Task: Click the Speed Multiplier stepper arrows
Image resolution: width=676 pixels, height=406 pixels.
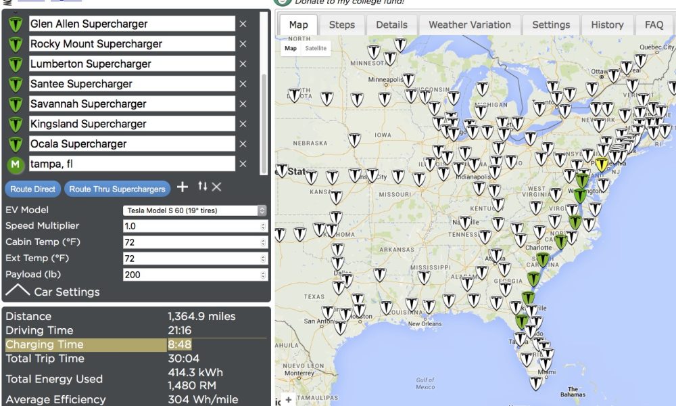Action: 263,226
